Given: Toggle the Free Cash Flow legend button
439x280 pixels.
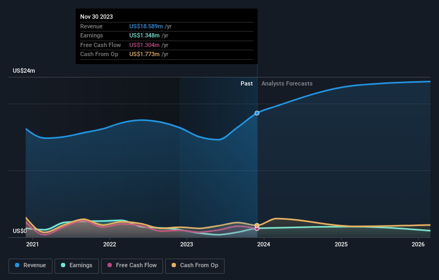Looking at the screenshot, I should pos(132,266).
